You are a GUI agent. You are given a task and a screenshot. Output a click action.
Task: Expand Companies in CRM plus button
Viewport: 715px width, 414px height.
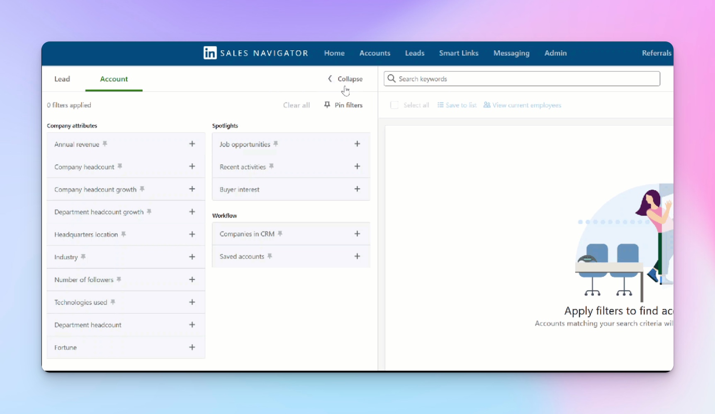click(x=357, y=234)
